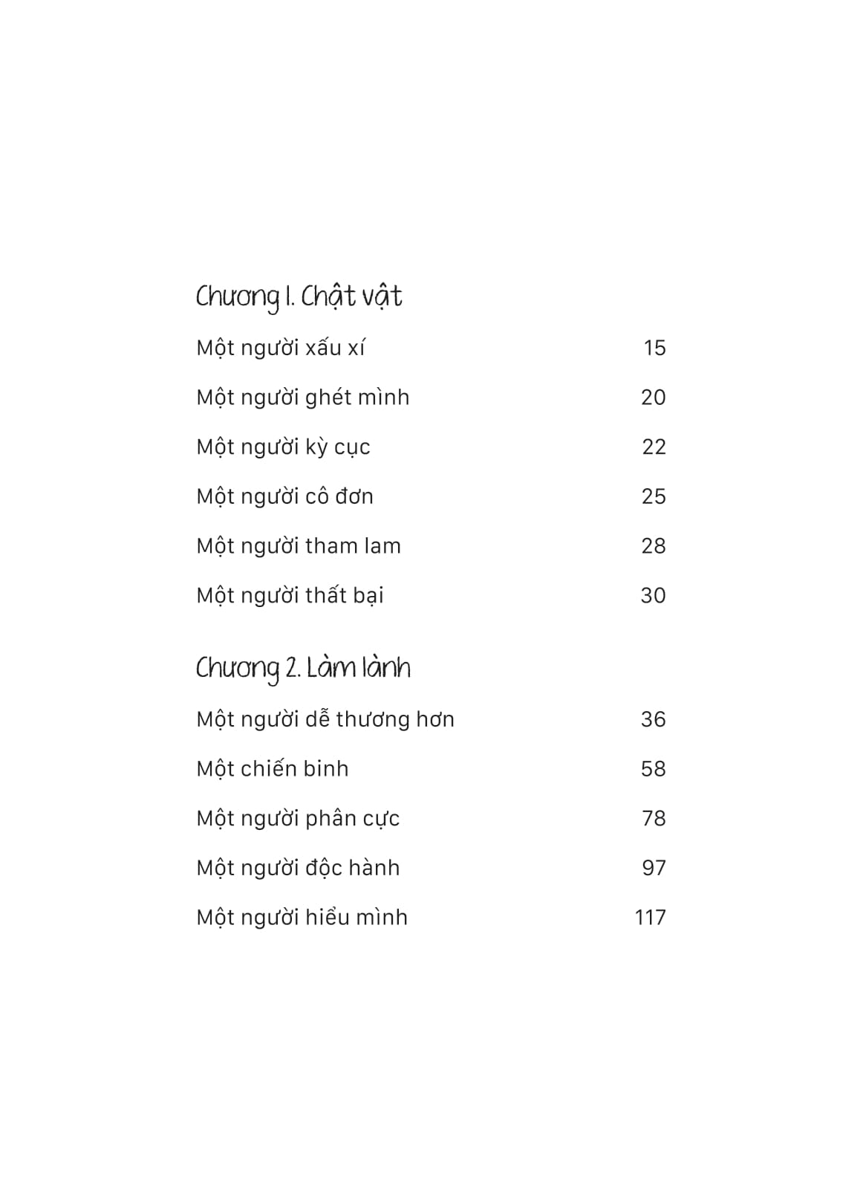Open 'Một người độc hành' entry
The width and height of the screenshot is (866, 1194).
[298, 868]
